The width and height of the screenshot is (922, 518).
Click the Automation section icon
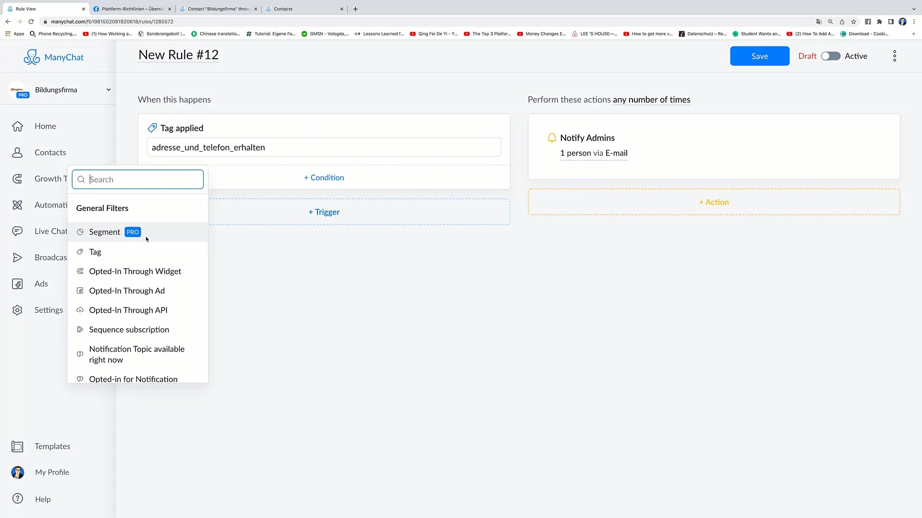click(x=17, y=205)
